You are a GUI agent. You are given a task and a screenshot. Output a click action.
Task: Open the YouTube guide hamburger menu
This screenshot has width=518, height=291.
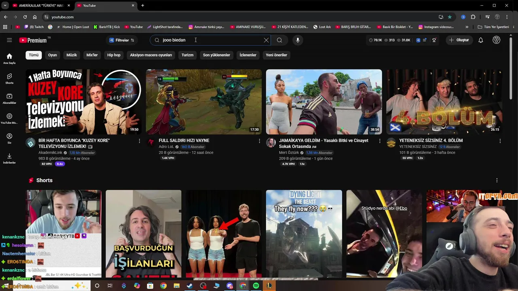tap(9, 40)
